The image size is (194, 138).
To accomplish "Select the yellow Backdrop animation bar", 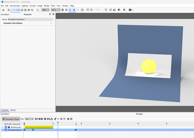I will click(x=39, y=127).
